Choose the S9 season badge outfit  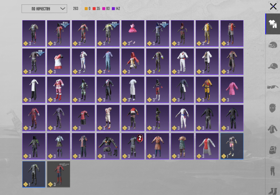coord(157,33)
